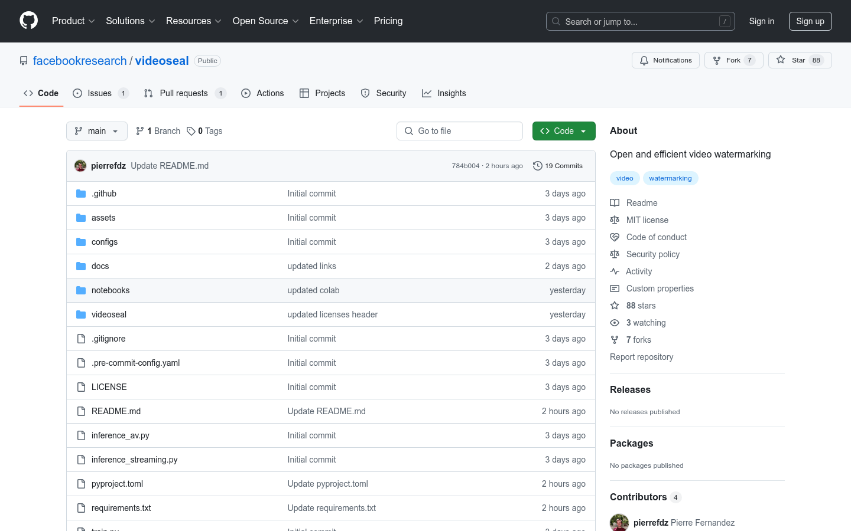Select the Code tab
Viewport: 851px width, 531px height.
pos(41,93)
